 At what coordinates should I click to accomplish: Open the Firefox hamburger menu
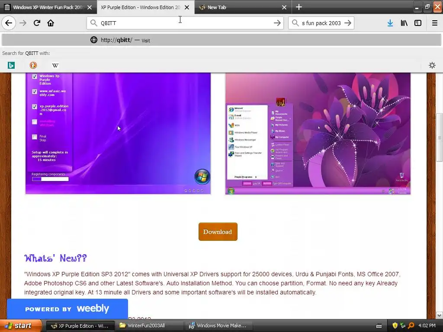coord(434,23)
